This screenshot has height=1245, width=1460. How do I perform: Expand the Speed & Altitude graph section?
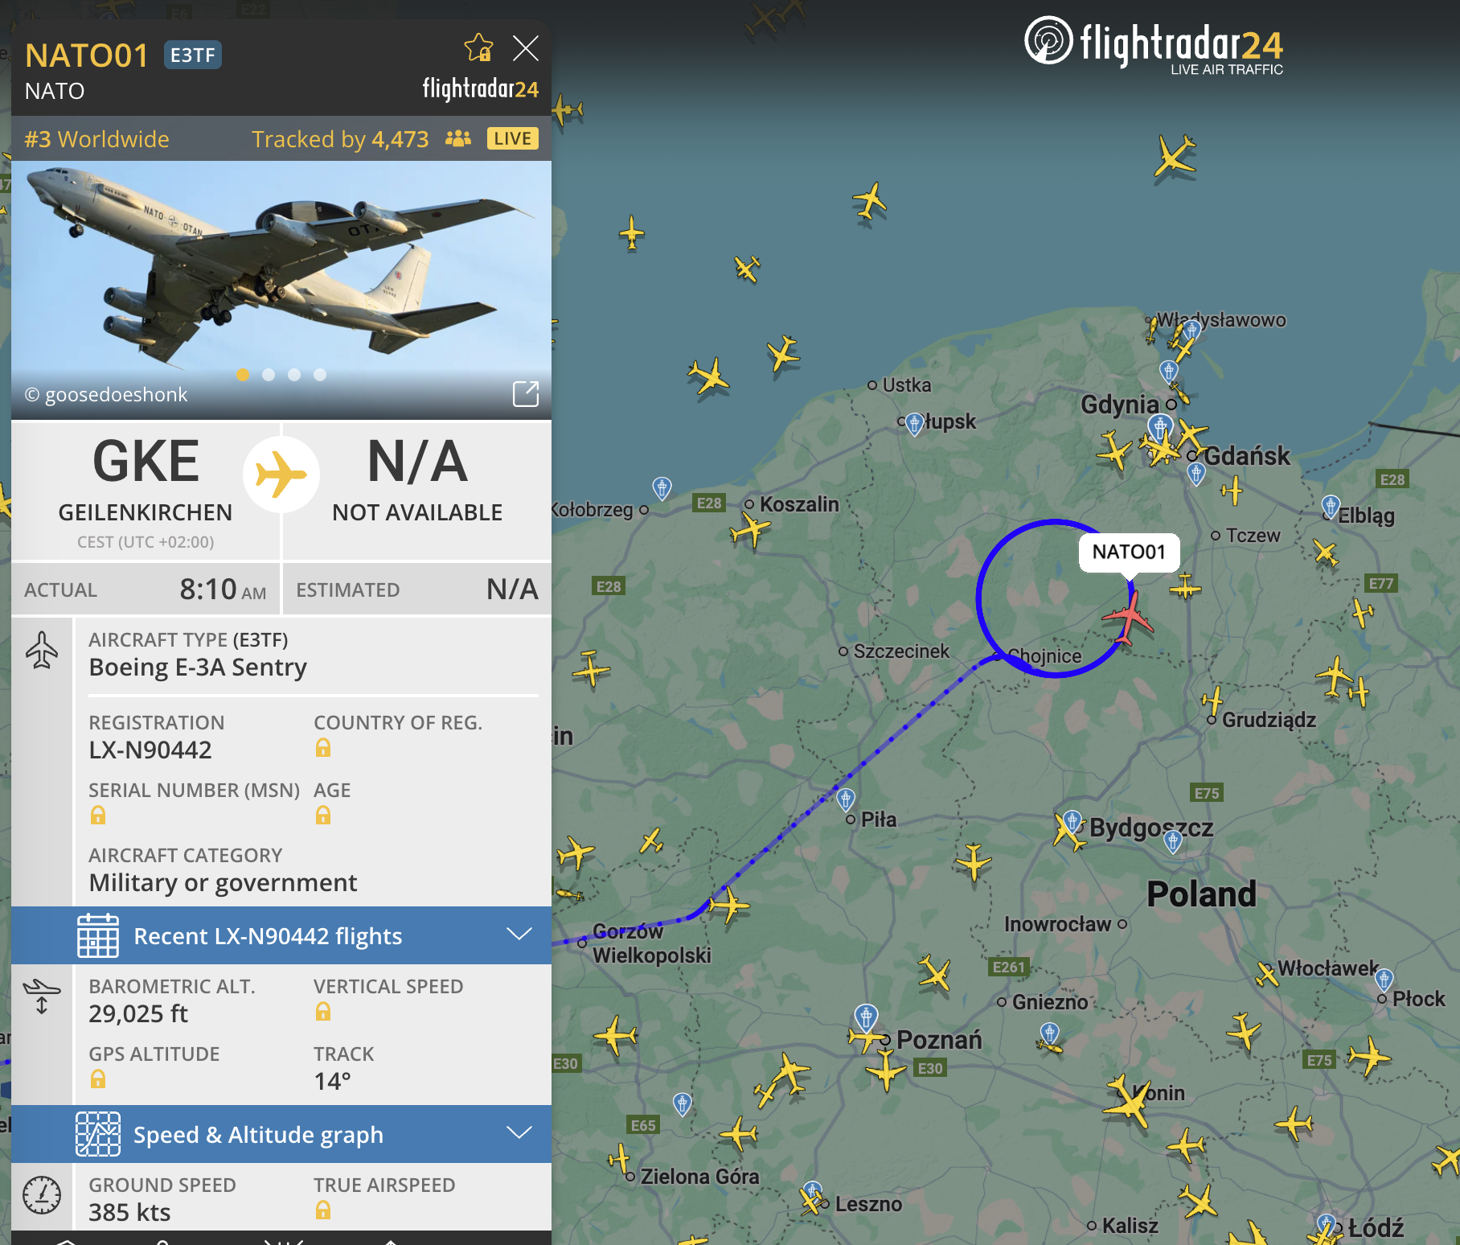tap(281, 1134)
